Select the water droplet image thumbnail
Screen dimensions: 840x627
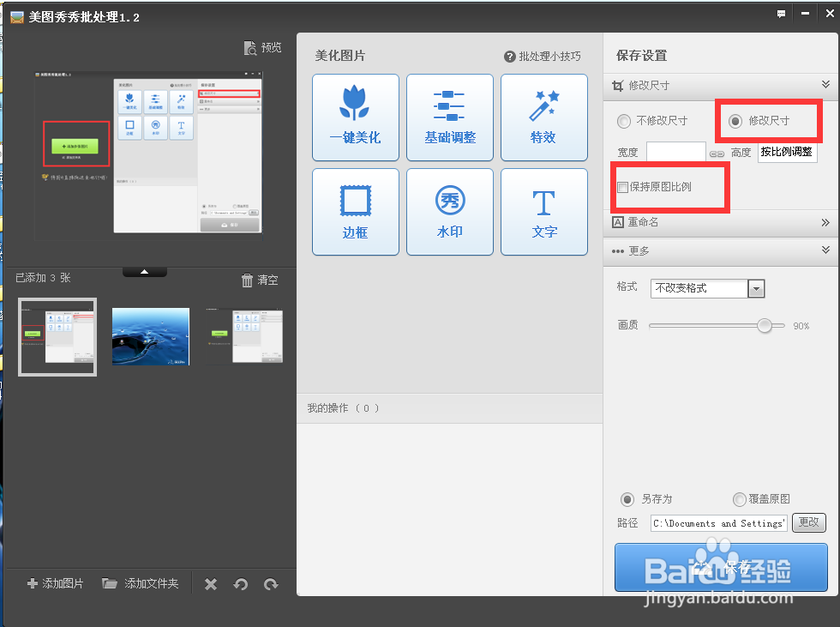point(150,336)
